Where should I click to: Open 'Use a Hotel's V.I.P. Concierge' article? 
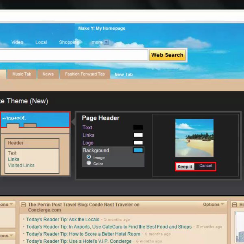(79, 241)
